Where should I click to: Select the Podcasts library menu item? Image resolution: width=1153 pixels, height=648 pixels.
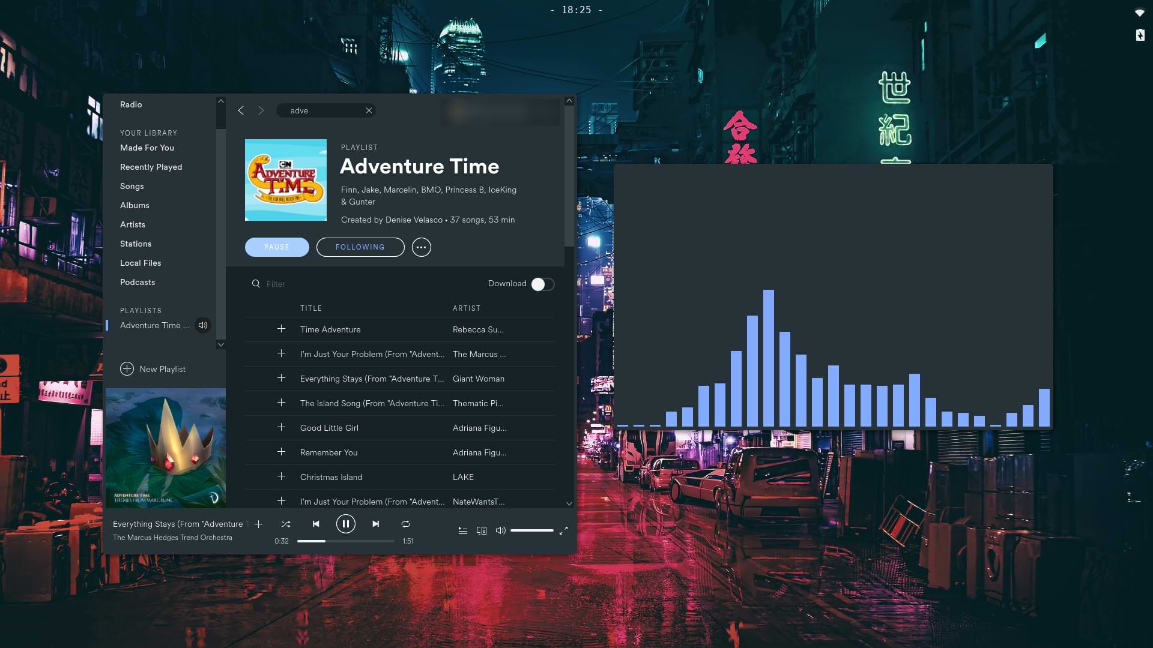tap(137, 281)
